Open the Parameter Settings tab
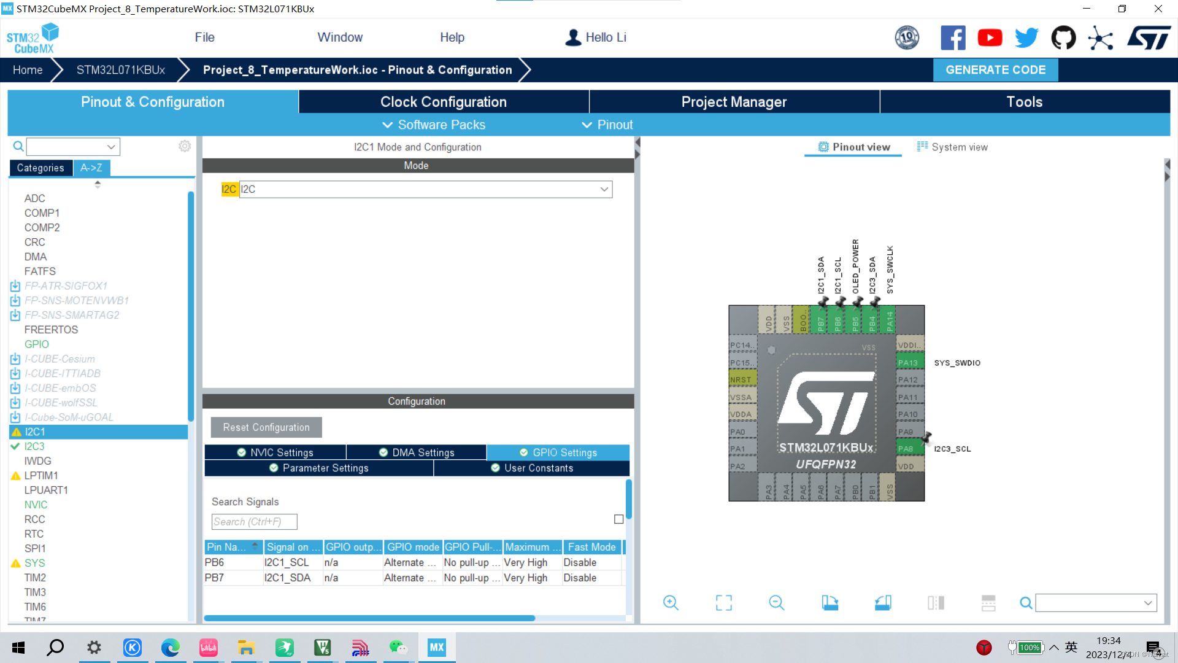Viewport: 1178px width, 663px height. [x=319, y=468]
